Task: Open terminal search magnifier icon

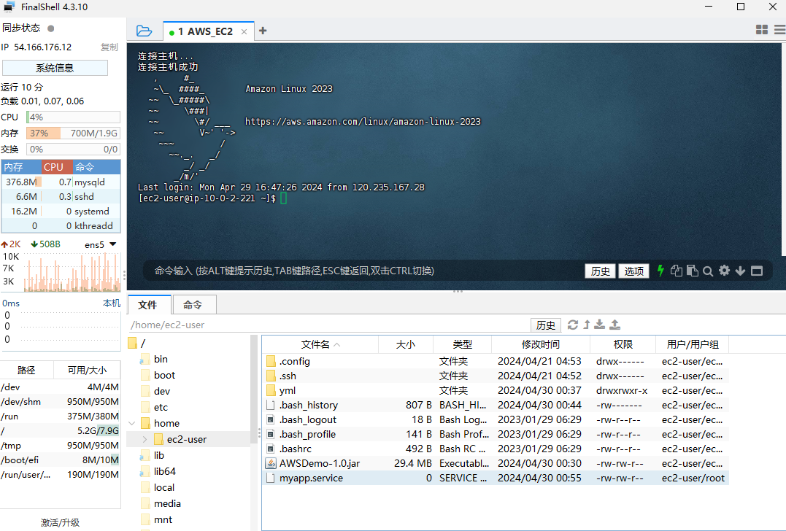Action: coord(708,271)
